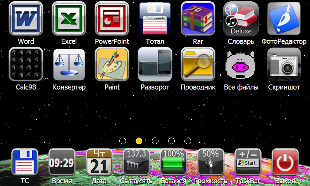
Task: Check free memory via Св.память 137.3 widget
Action: [x=136, y=162]
